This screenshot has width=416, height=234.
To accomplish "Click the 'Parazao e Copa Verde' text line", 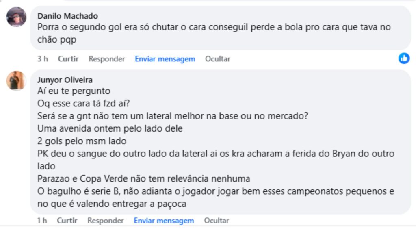I will click(144, 179).
